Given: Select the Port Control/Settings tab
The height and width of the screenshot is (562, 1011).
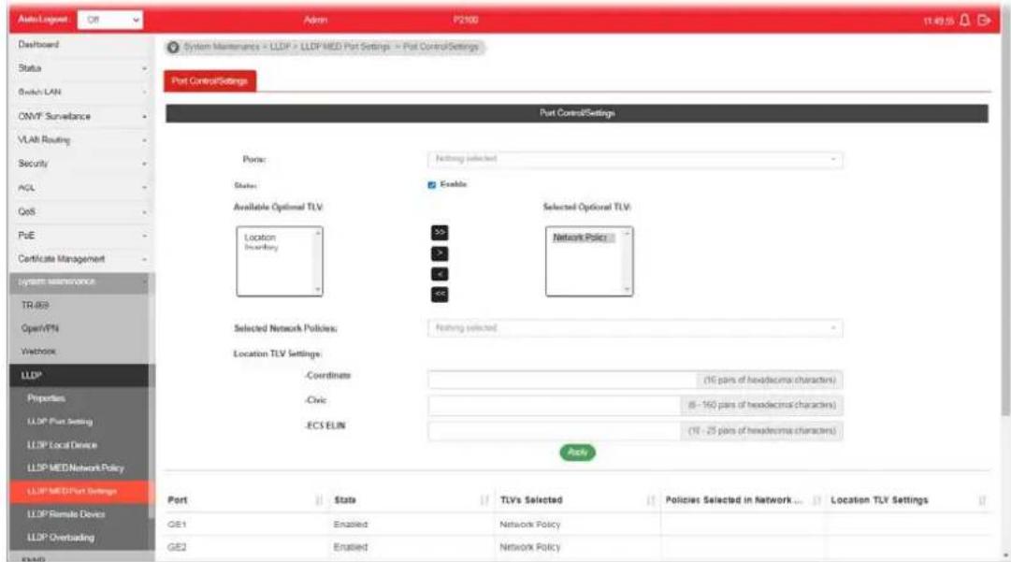Looking at the screenshot, I should [209, 81].
